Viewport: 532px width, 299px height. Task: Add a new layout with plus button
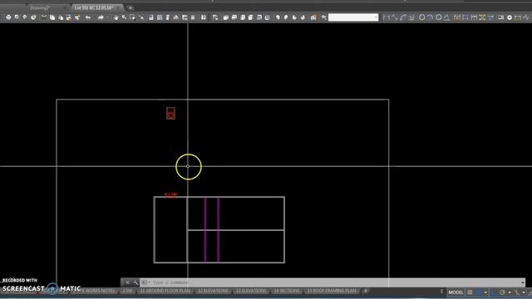coord(366,291)
